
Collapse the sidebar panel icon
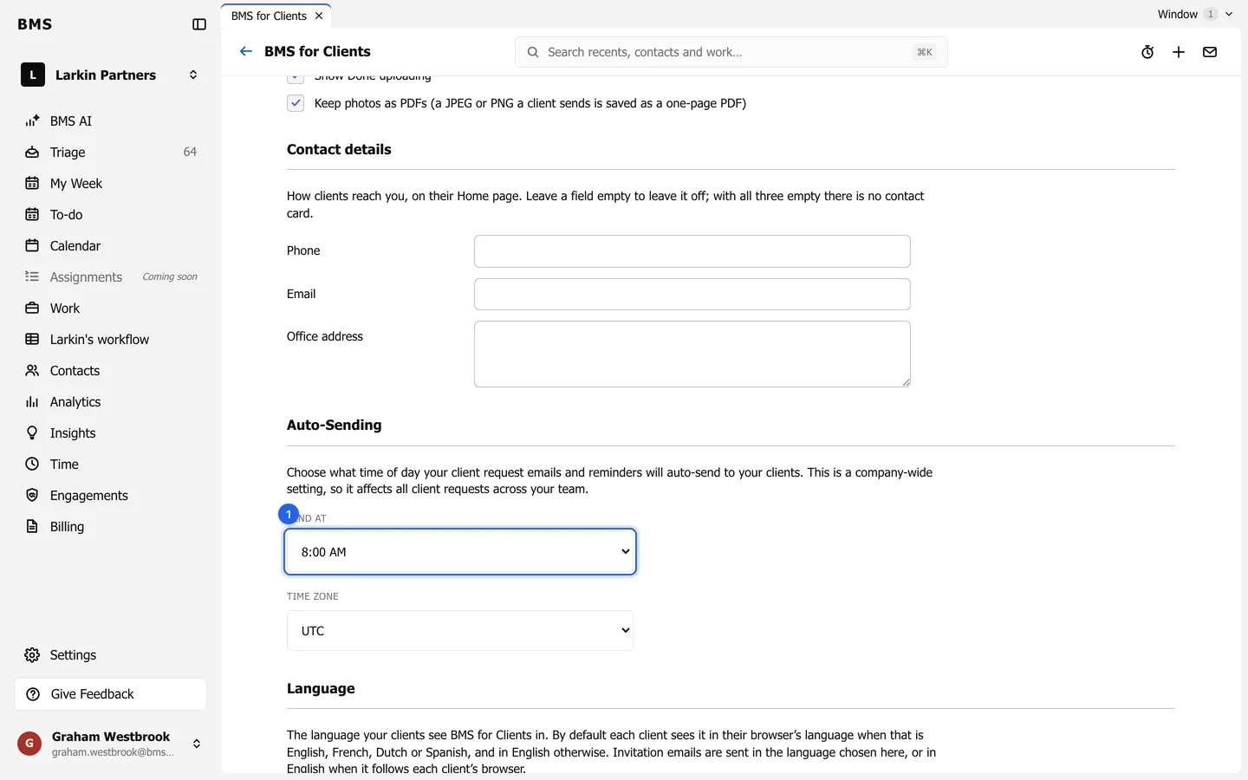pos(199,24)
